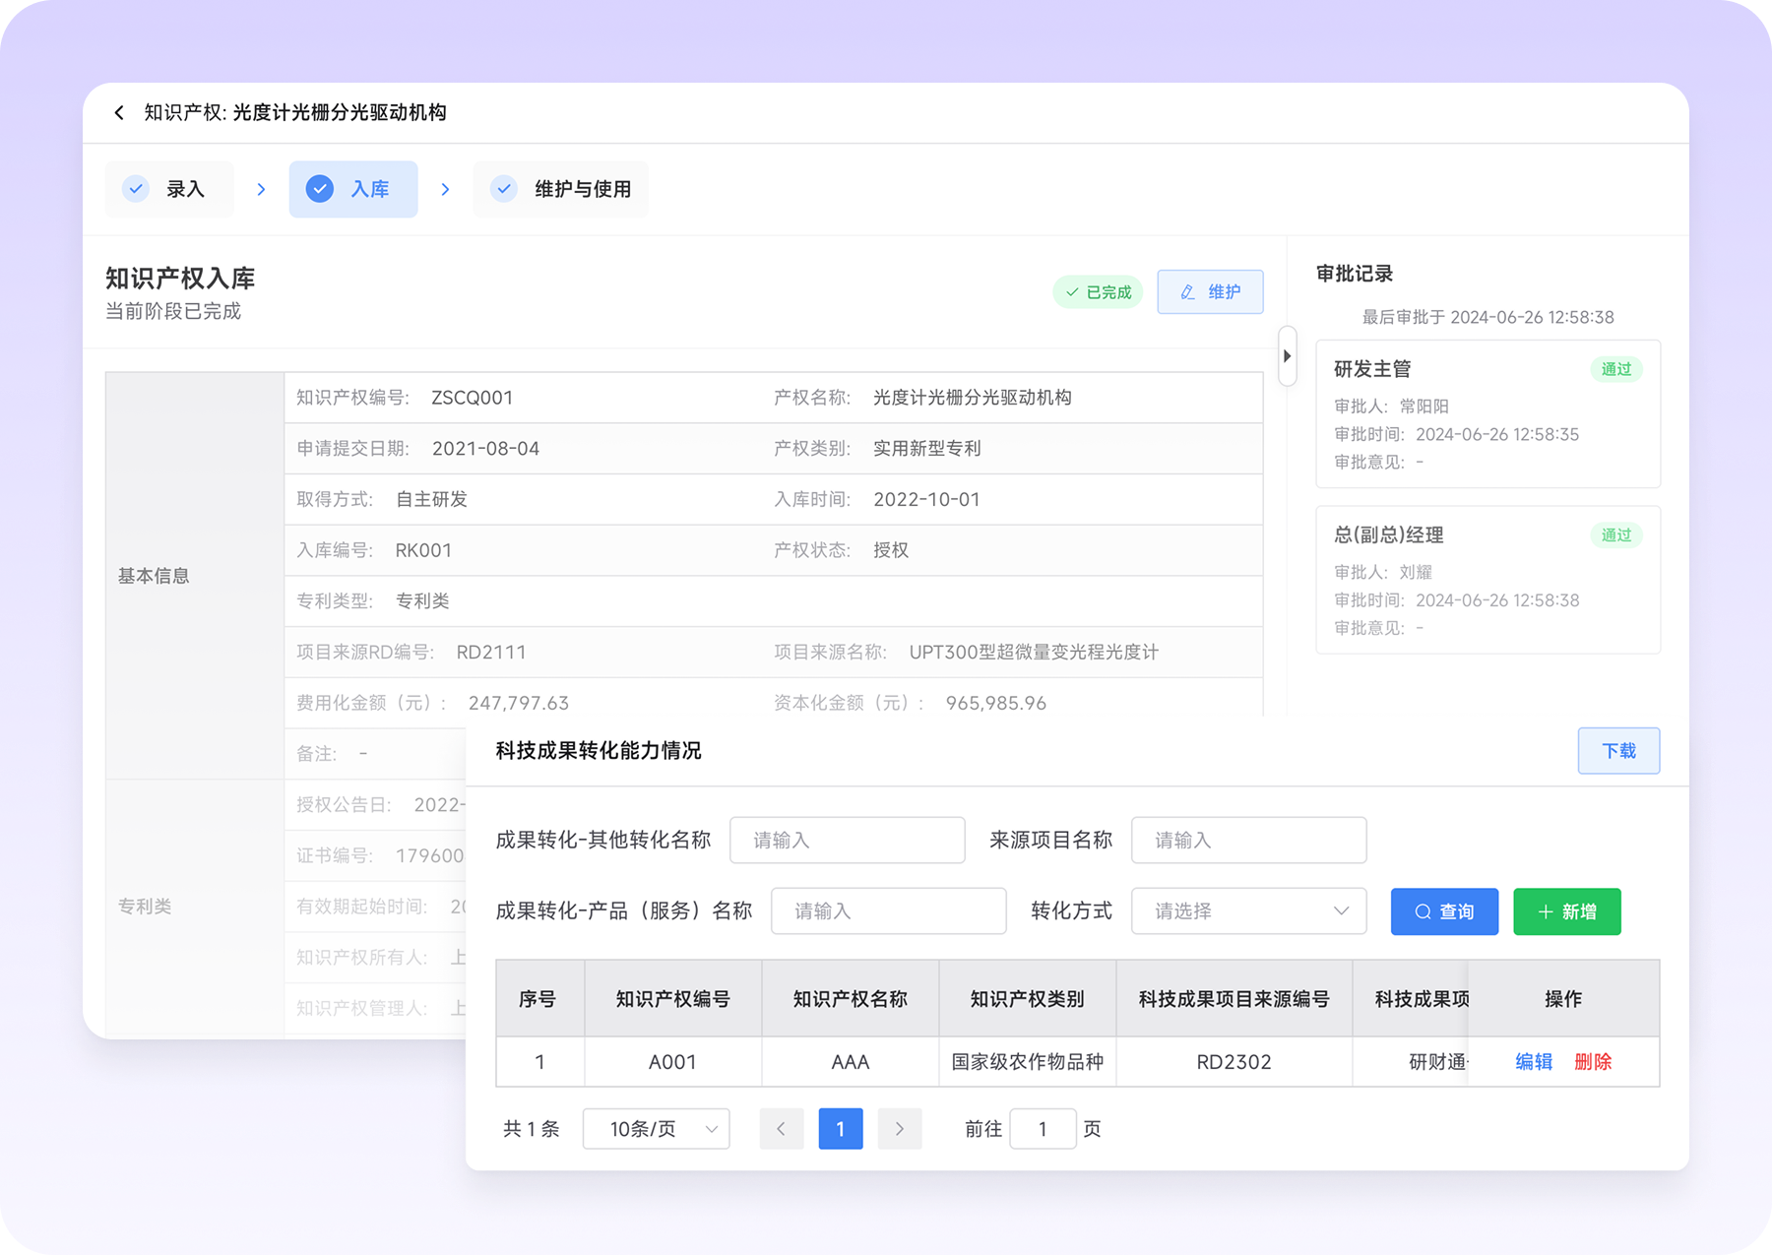The image size is (1772, 1255).
Task: Click the chevron between 入库 and 维护与使用
Action: [445, 189]
